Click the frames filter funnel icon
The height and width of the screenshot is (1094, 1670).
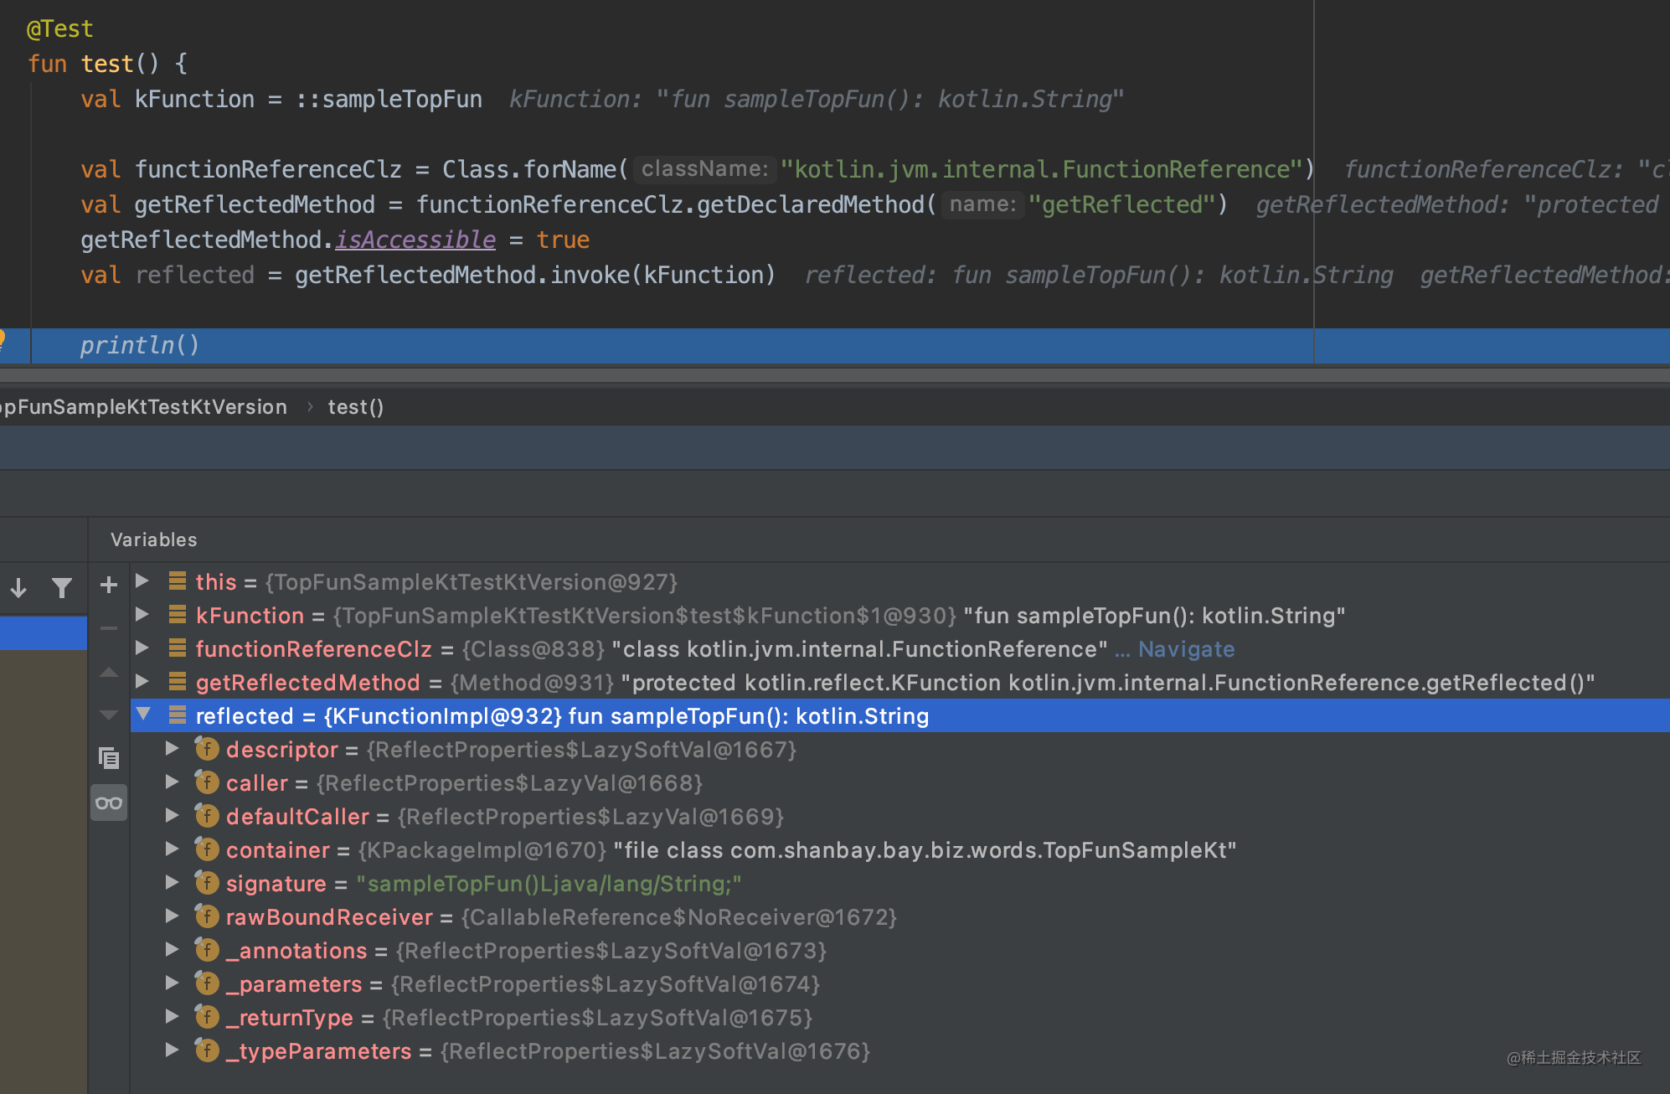pos(61,588)
